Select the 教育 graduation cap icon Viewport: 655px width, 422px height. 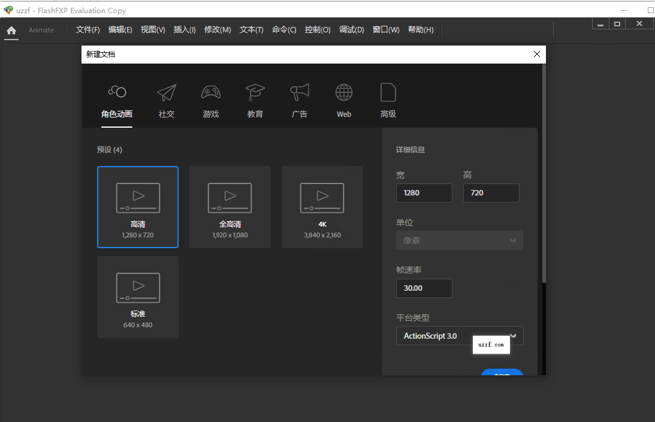pos(255,93)
